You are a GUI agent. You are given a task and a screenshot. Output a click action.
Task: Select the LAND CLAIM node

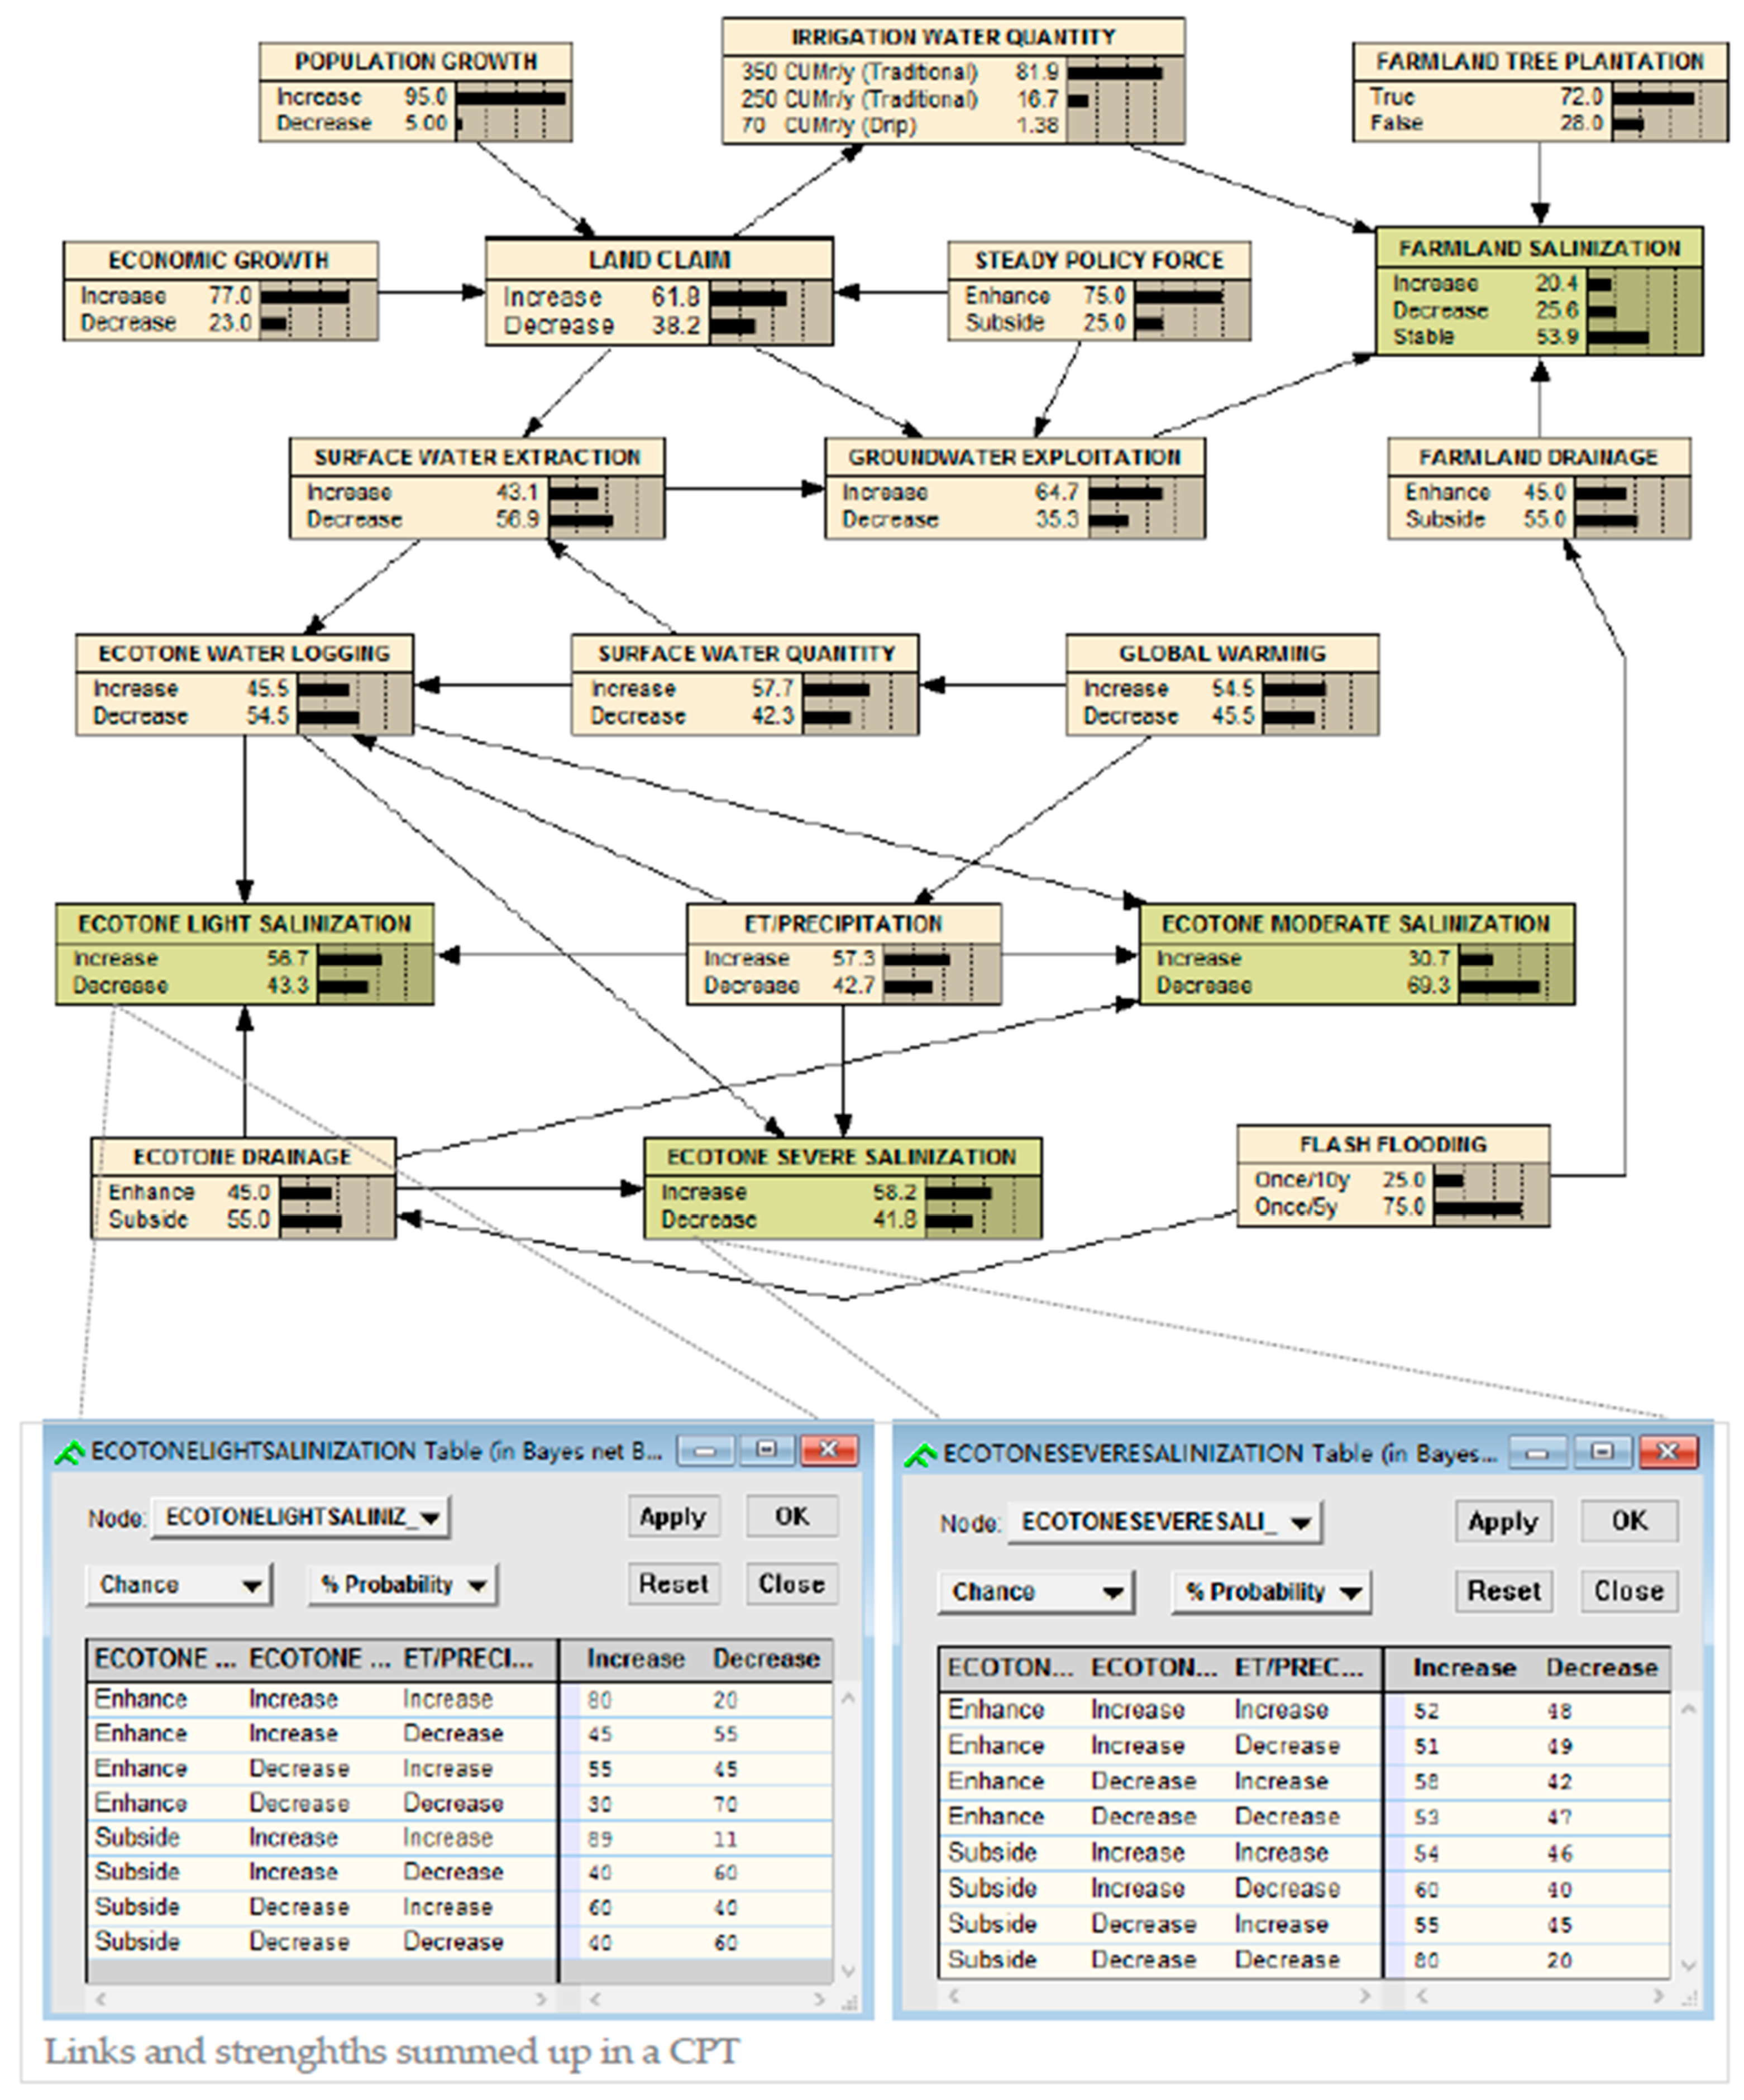pos(659,260)
